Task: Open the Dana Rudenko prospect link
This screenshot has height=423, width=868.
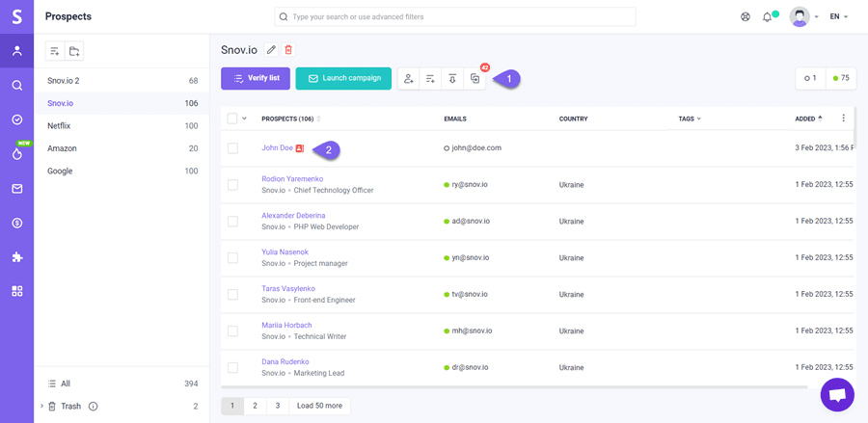Action: [285, 361]
